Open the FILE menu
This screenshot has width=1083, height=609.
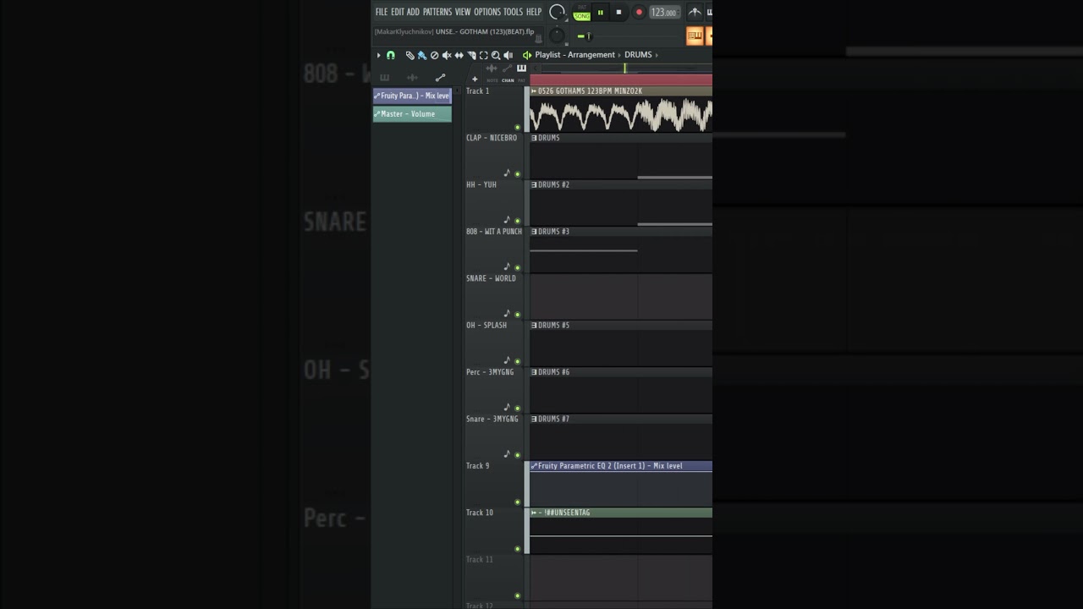[x=382, y=12]
